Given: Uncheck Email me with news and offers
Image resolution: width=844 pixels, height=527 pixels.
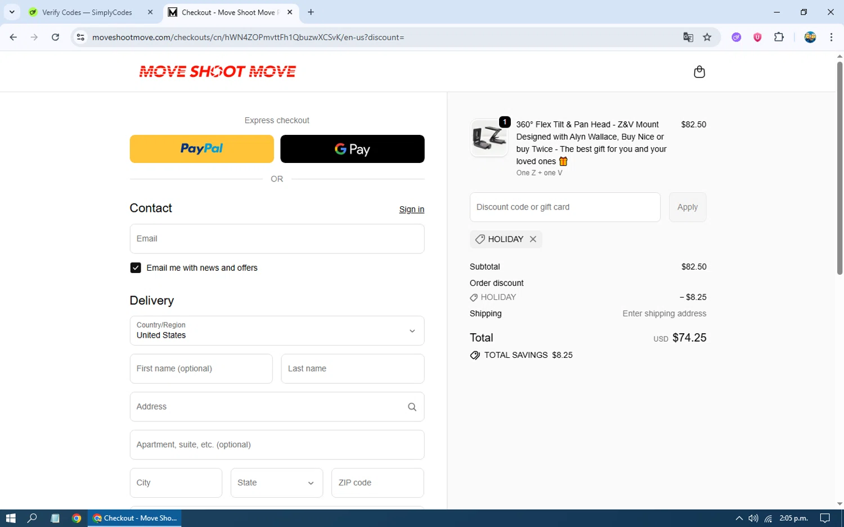Looking at the screenshot, I should coord(136,268).
